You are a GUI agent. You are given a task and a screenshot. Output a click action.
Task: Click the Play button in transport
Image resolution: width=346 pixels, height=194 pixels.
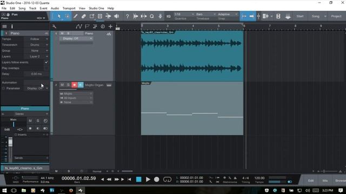[148, 179]
